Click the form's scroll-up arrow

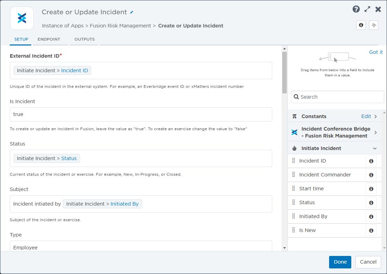(284, 49)
